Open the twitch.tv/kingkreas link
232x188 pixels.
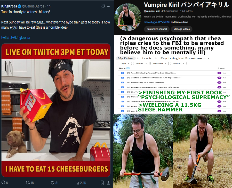click(16, 38)
